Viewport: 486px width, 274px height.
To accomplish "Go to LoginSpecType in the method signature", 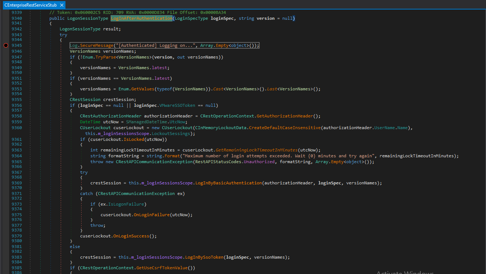I will (x=191, y=18).
